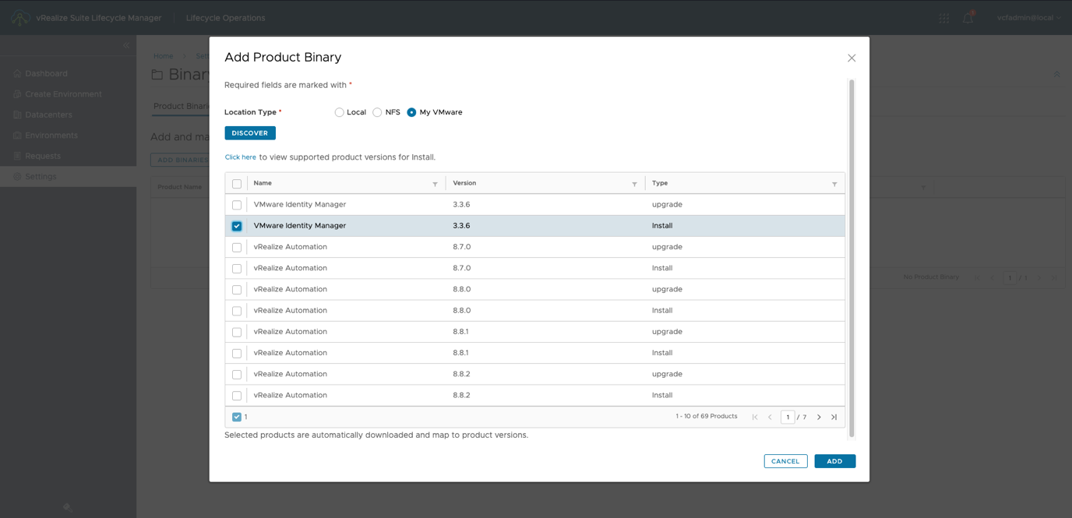The width and height of the screenshot is (1072, 518).
Task: Sort by the Version column header
Action: coord(464,183)
